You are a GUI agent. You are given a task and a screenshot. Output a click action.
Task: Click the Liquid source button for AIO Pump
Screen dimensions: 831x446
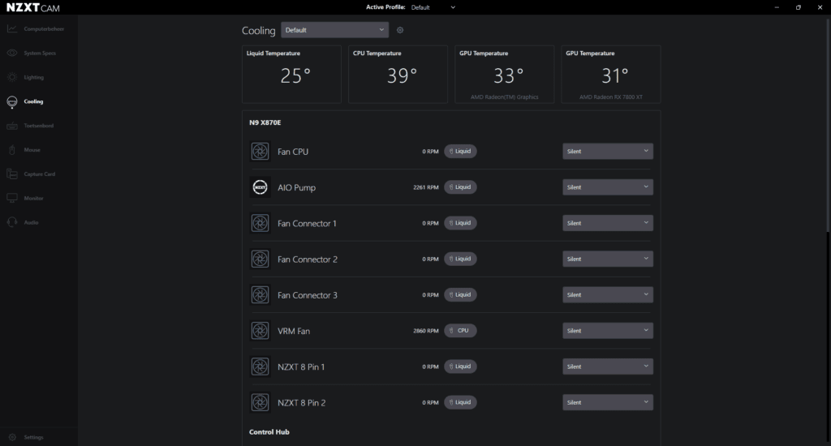[x=460, y=187]
